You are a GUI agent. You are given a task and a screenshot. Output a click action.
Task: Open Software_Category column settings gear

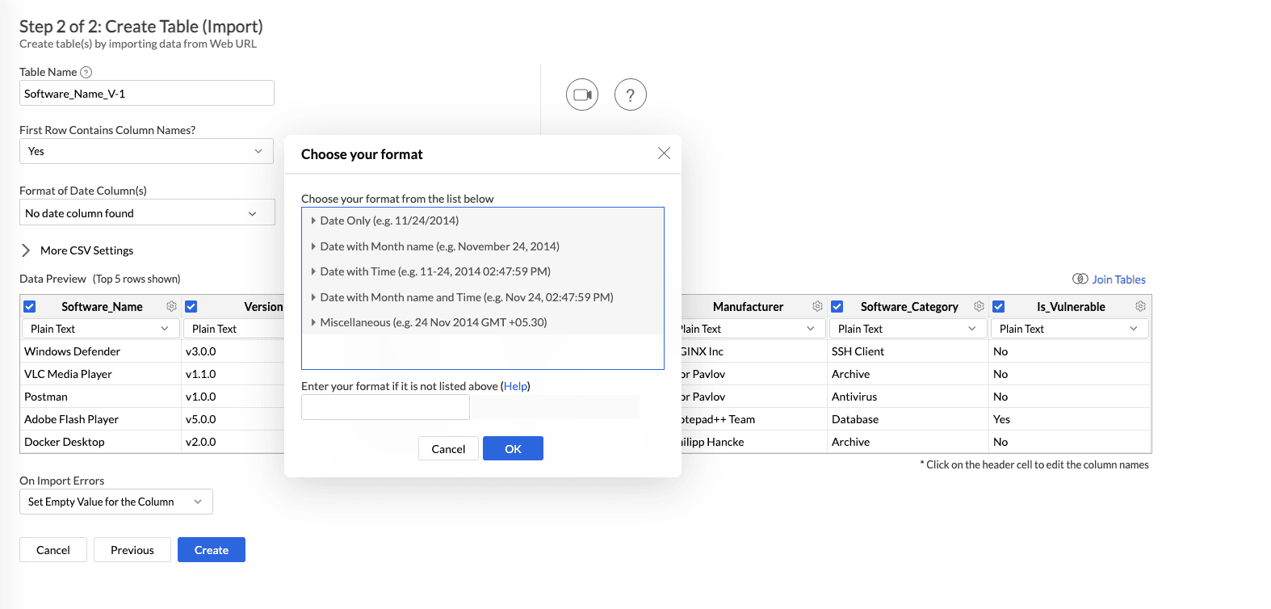[979, 307]
